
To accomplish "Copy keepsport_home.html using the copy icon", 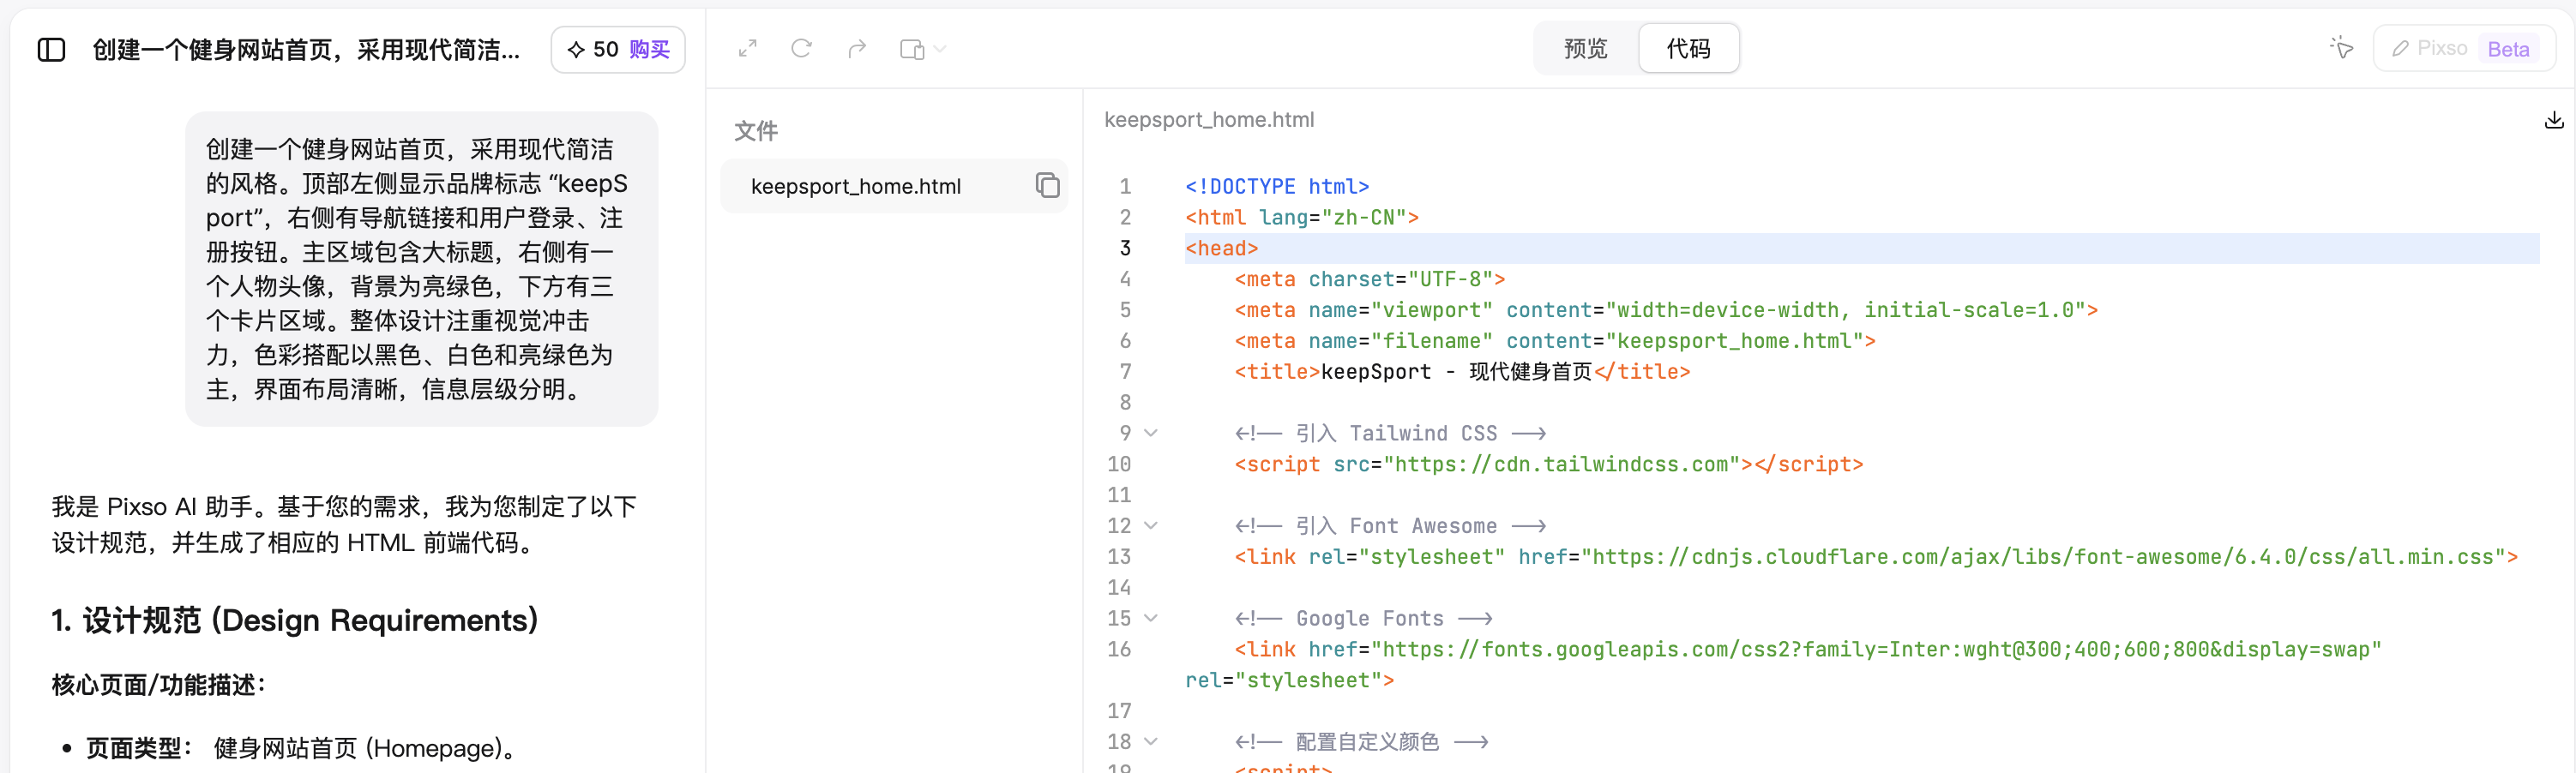I will coord(1047,185).
